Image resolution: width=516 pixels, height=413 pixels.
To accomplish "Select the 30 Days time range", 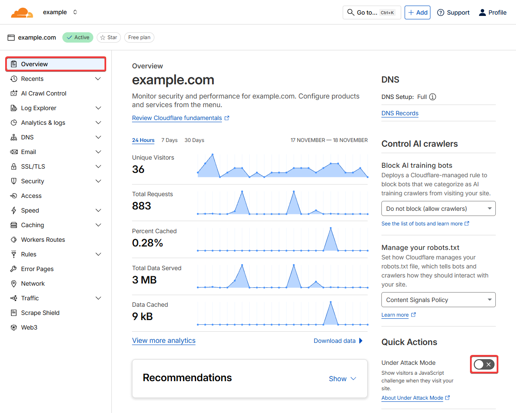I will point(194,140).
